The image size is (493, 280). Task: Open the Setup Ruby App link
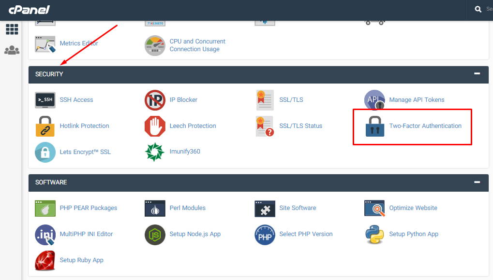(81, 260)
